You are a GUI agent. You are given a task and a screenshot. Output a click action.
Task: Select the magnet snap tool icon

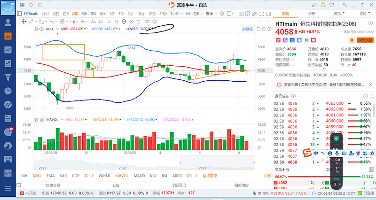pyautogui.click(x=117, y=22)
